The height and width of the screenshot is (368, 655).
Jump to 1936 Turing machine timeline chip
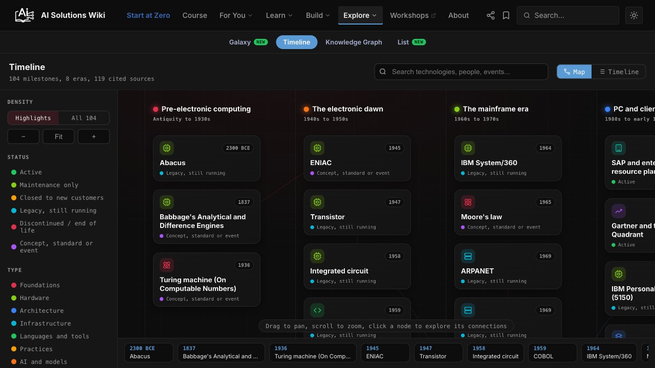click(313, 353)
